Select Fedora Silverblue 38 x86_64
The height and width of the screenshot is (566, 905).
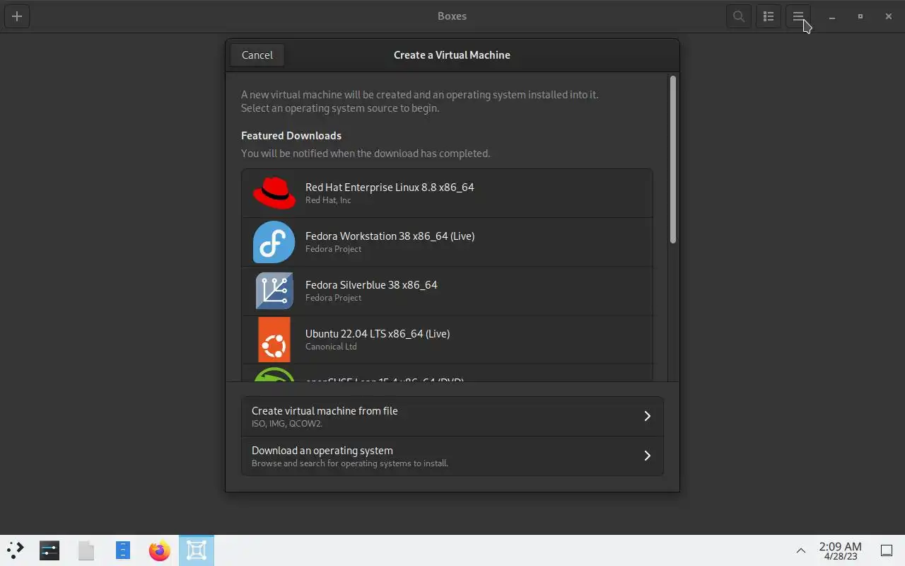click(447, 291)
